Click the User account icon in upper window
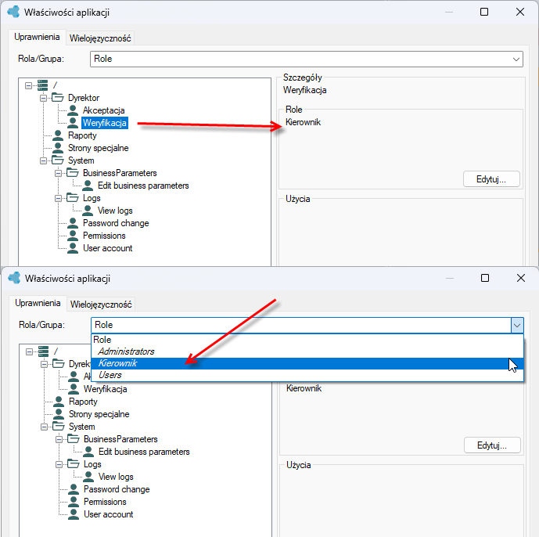The width and height of the screenshot is (539, 537). pos(73,248)
